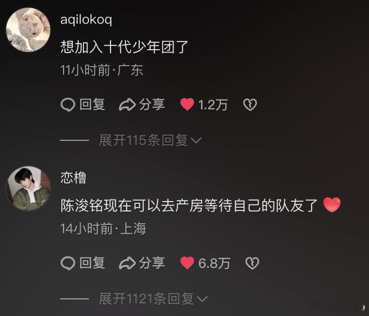Like aqilokoq's comment with the red heart
The width and height of the screenshot is (369, 316).
[x=187, y=104]
